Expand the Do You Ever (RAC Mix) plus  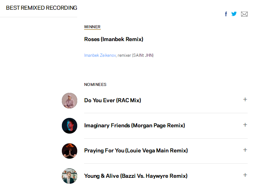[x=245, y=99]
